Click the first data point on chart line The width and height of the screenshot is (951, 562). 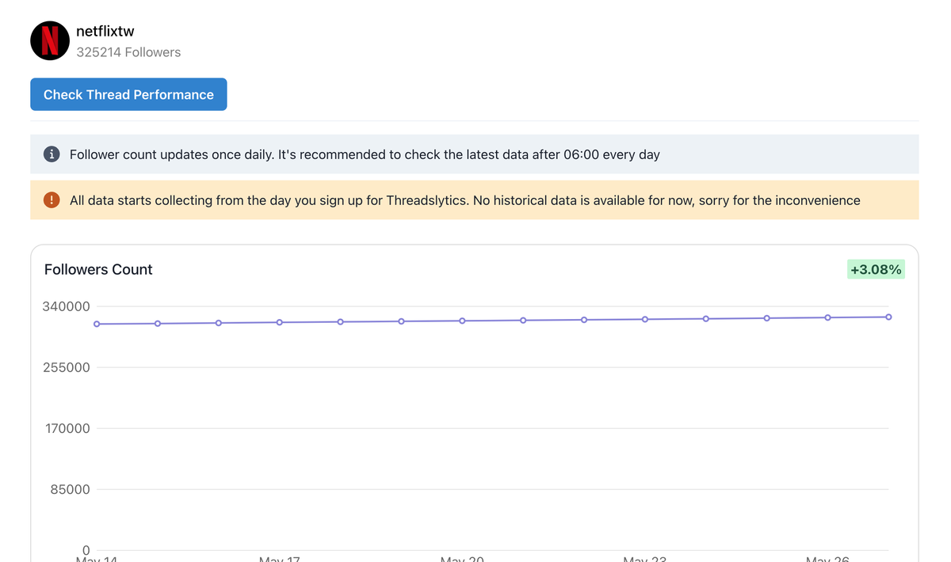pyautogui.click(x=97, y=324)
